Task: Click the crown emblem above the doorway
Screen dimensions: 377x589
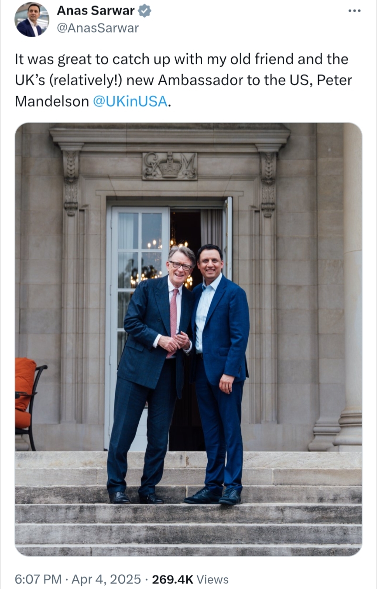Action: tap(170, 166)
